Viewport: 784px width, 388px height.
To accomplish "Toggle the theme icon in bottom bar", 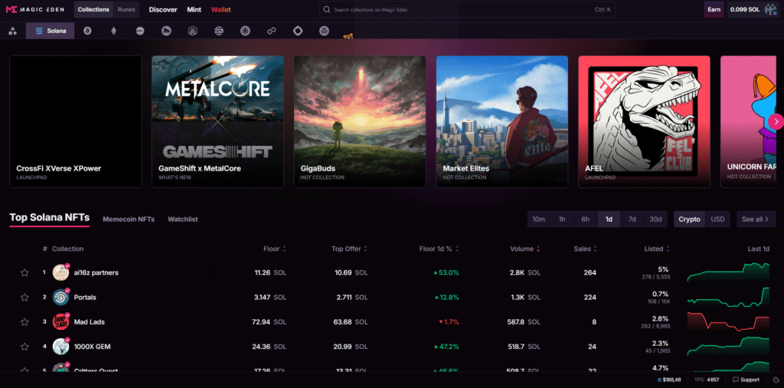I will tap(775, 380).
